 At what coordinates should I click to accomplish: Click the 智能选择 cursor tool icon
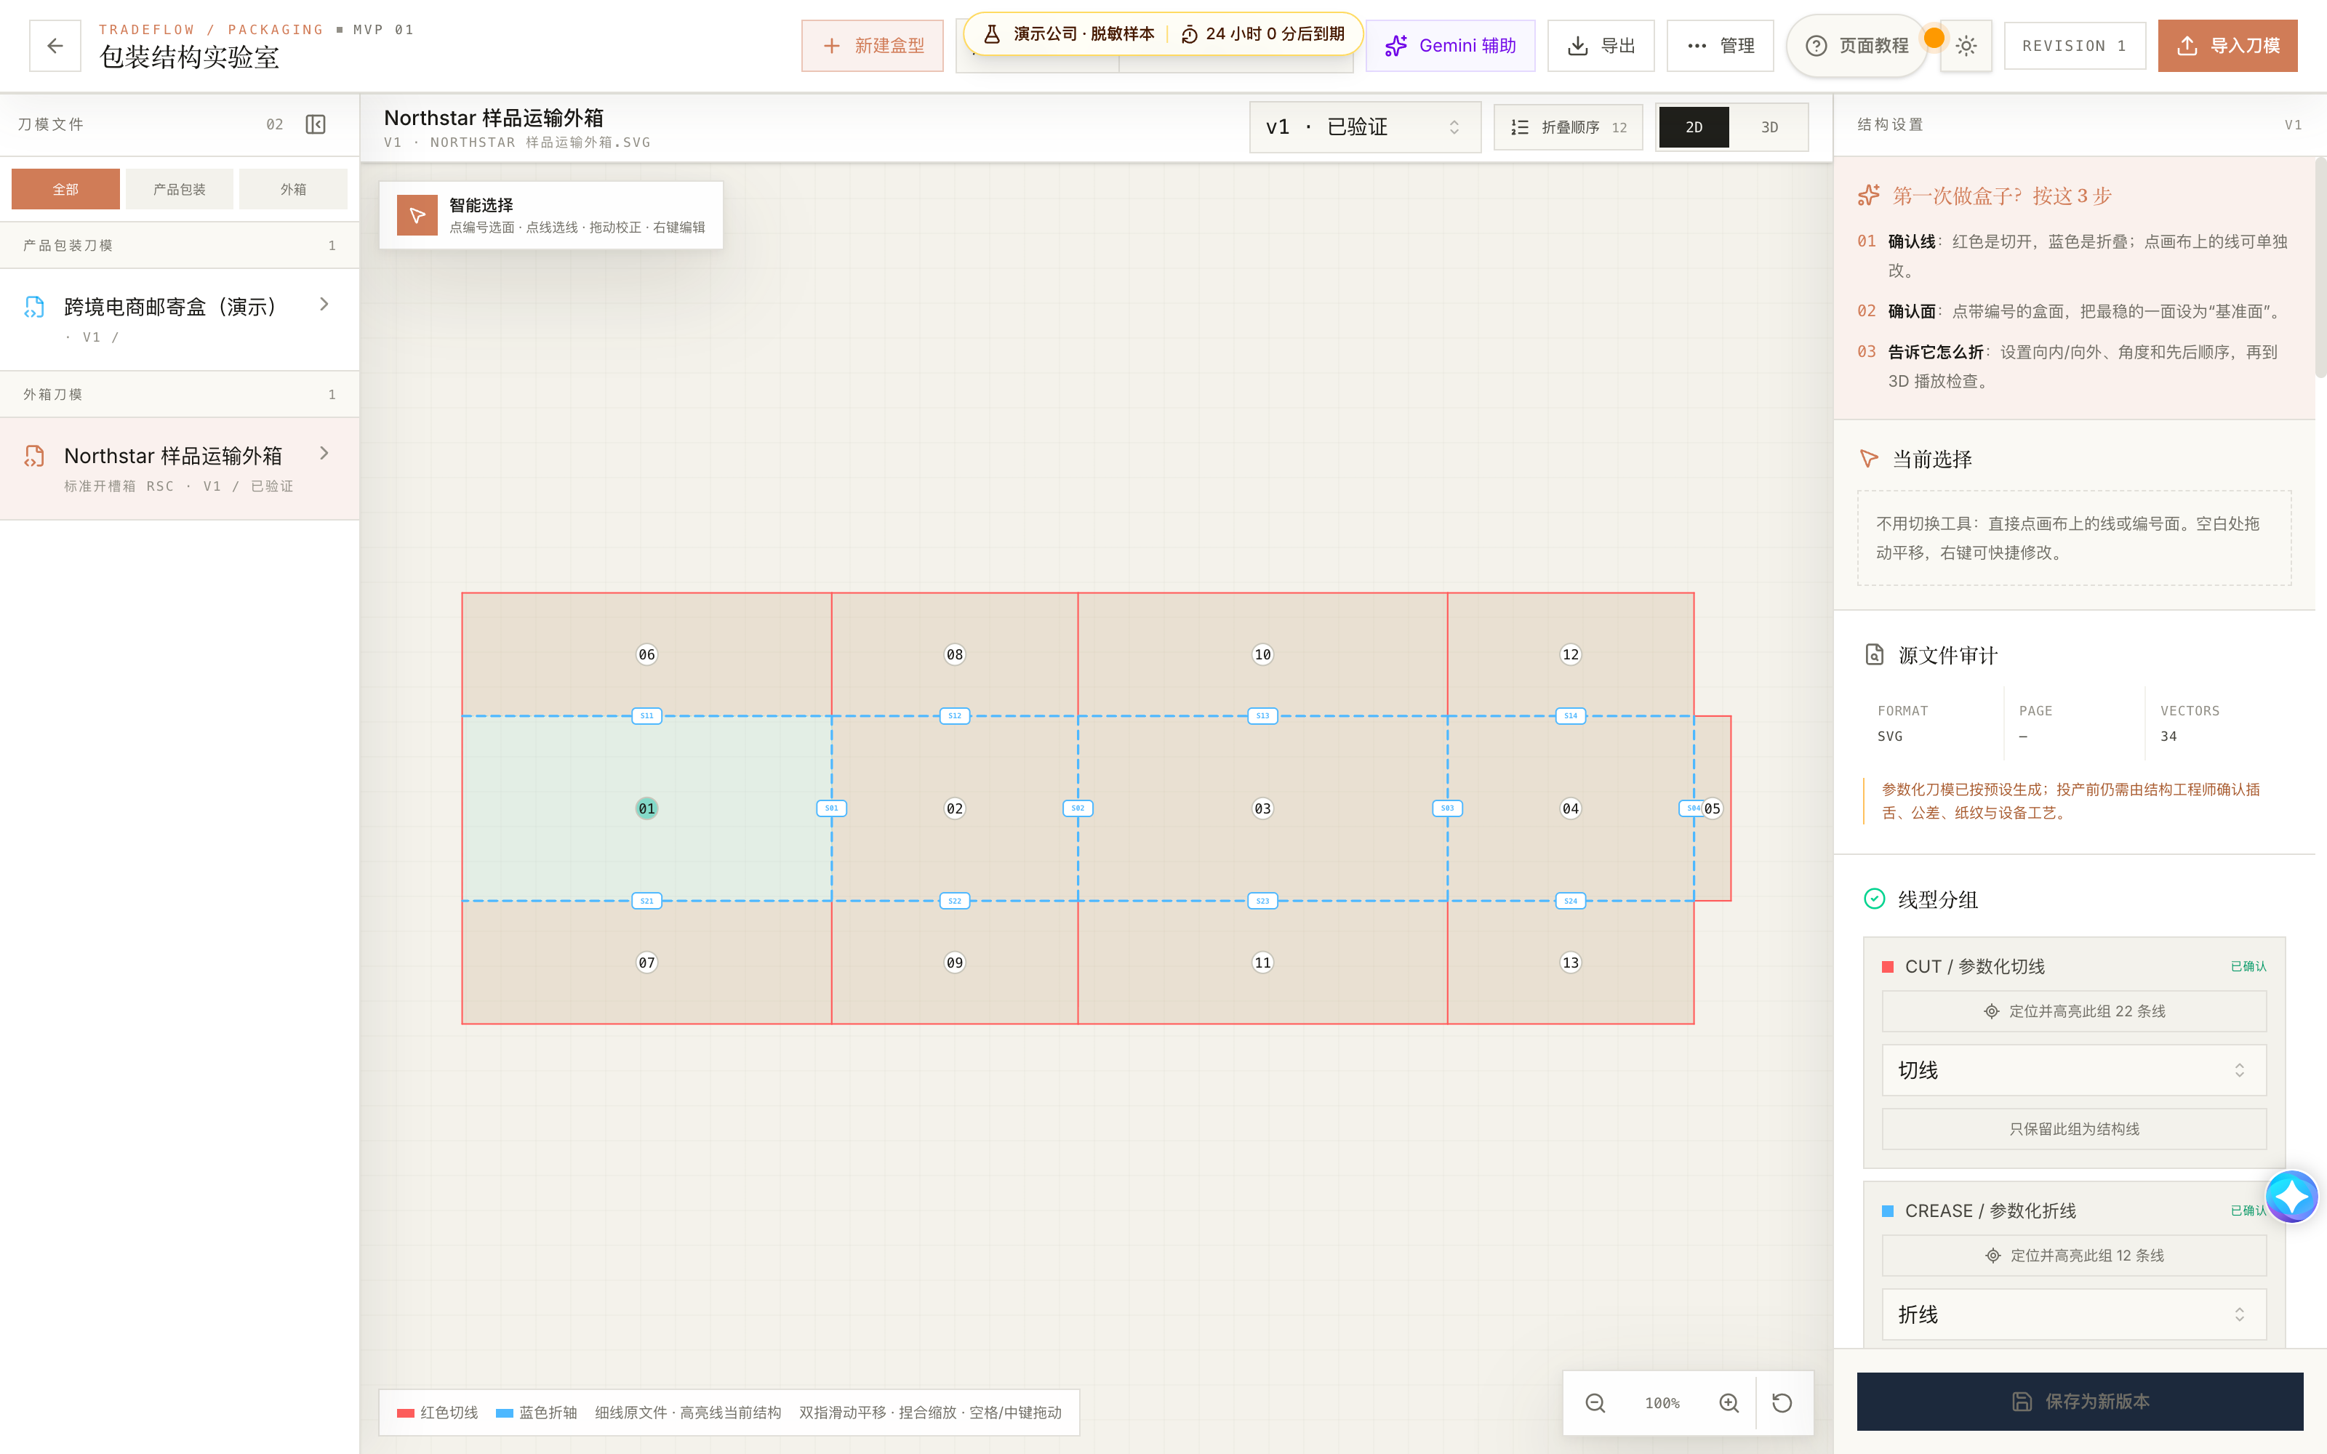[417, 215]
